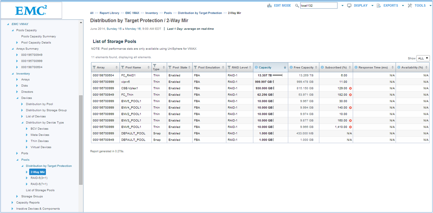The height and width of the screenshot is (213, 433).
Task: Click the info icon in Free Capacity header
Action: coord(291,67)
